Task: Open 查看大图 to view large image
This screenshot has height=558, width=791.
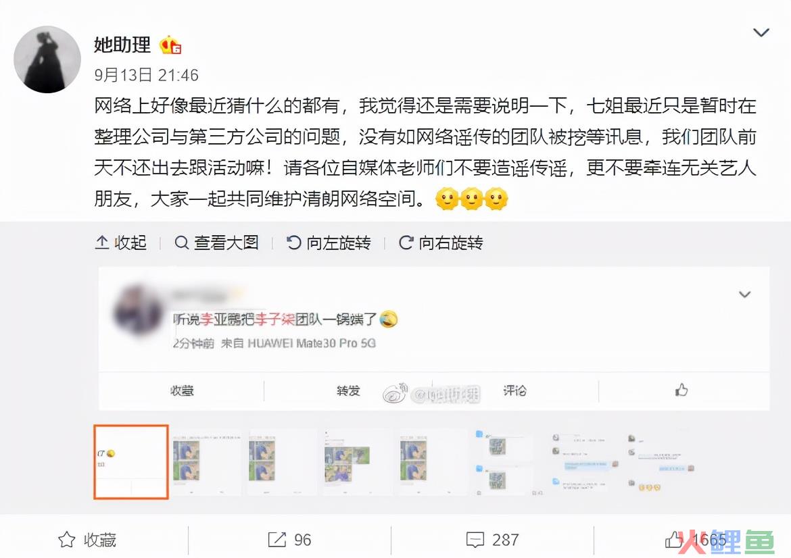Action: pyautogui.click(x=216, y=243)
